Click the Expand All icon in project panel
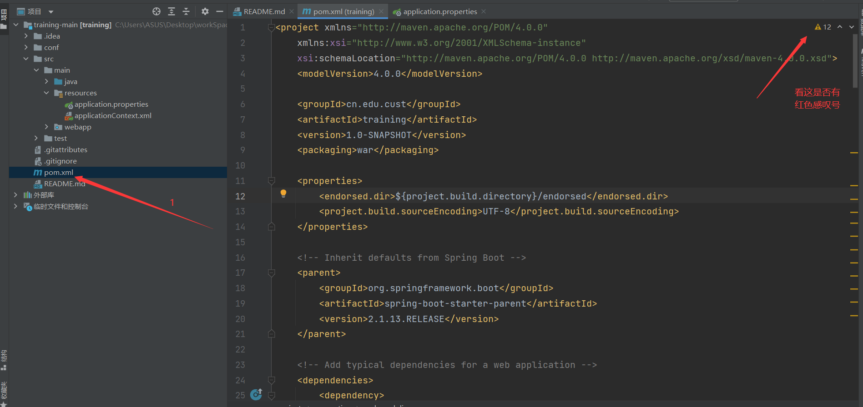The image size is (863, 407). [172, 11]
